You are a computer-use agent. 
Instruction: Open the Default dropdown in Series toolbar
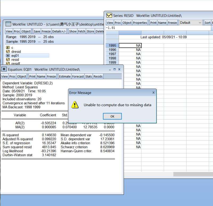(191, 23)
